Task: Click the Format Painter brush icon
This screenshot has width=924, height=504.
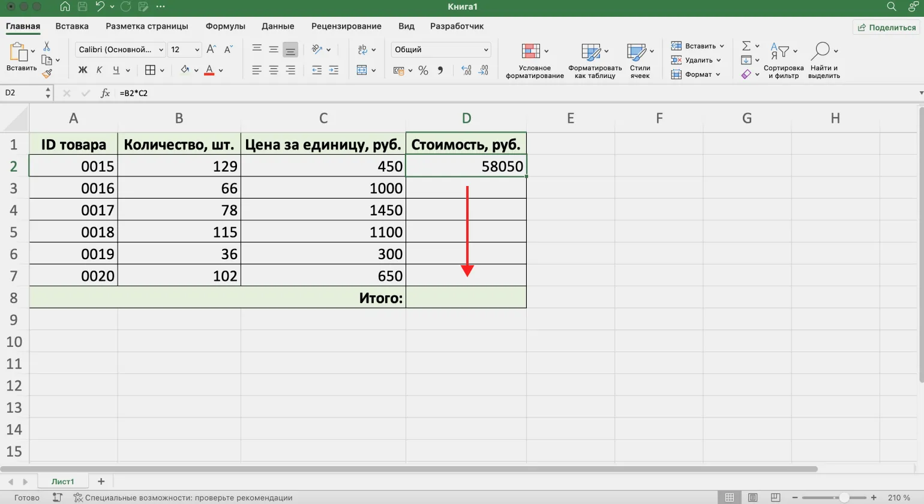Action: (47, 74)
